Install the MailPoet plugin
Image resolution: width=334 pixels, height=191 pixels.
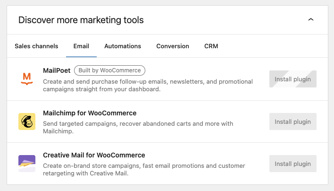292,79
